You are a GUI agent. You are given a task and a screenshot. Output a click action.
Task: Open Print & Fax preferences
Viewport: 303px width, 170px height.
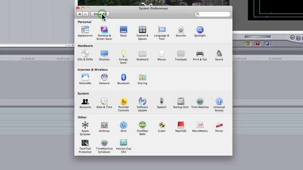coord(200,55)
